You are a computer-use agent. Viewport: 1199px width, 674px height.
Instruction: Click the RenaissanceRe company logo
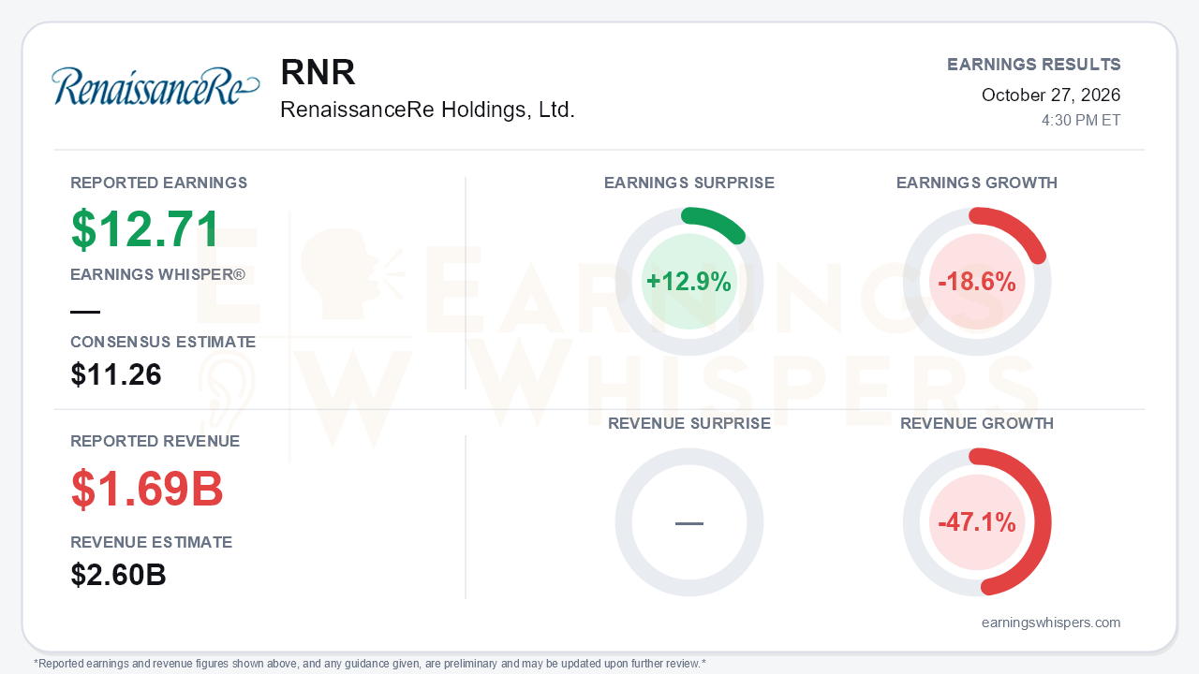155,86
